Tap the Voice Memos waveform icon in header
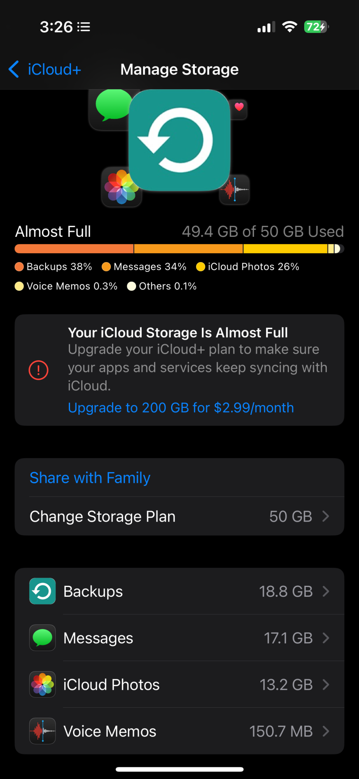 (235, 189)
